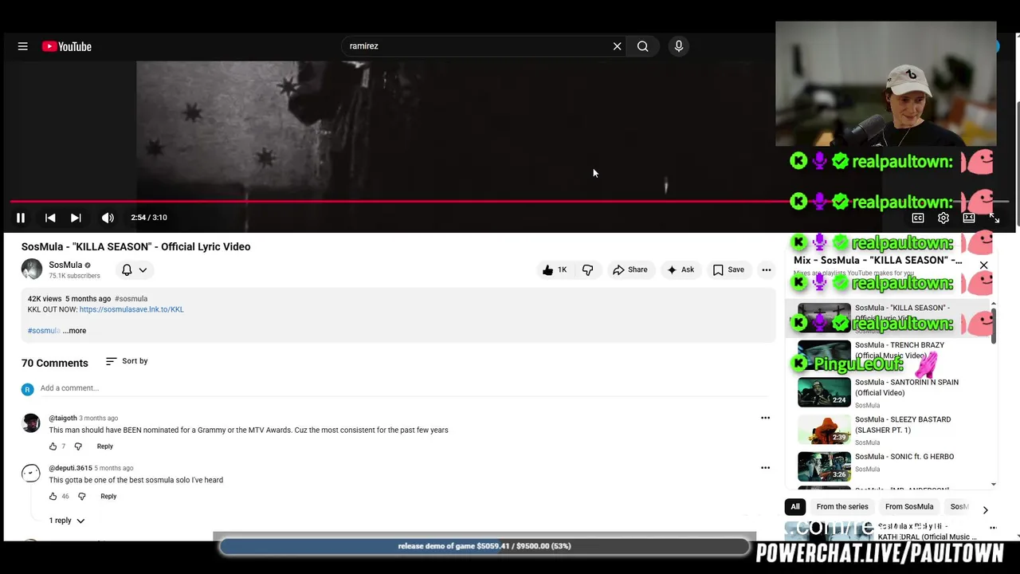Open the YouTube hamburger guide menu
Image resolution: width=1020 pixels, height=574 pixels.
pyautogui.click(x=22, y=46)
